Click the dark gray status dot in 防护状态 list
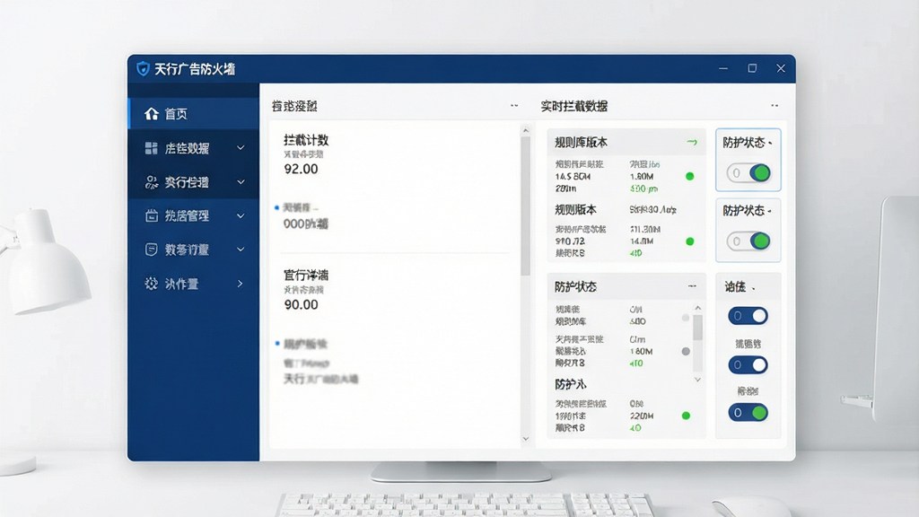The image size is (919, 517). (686, 352)
